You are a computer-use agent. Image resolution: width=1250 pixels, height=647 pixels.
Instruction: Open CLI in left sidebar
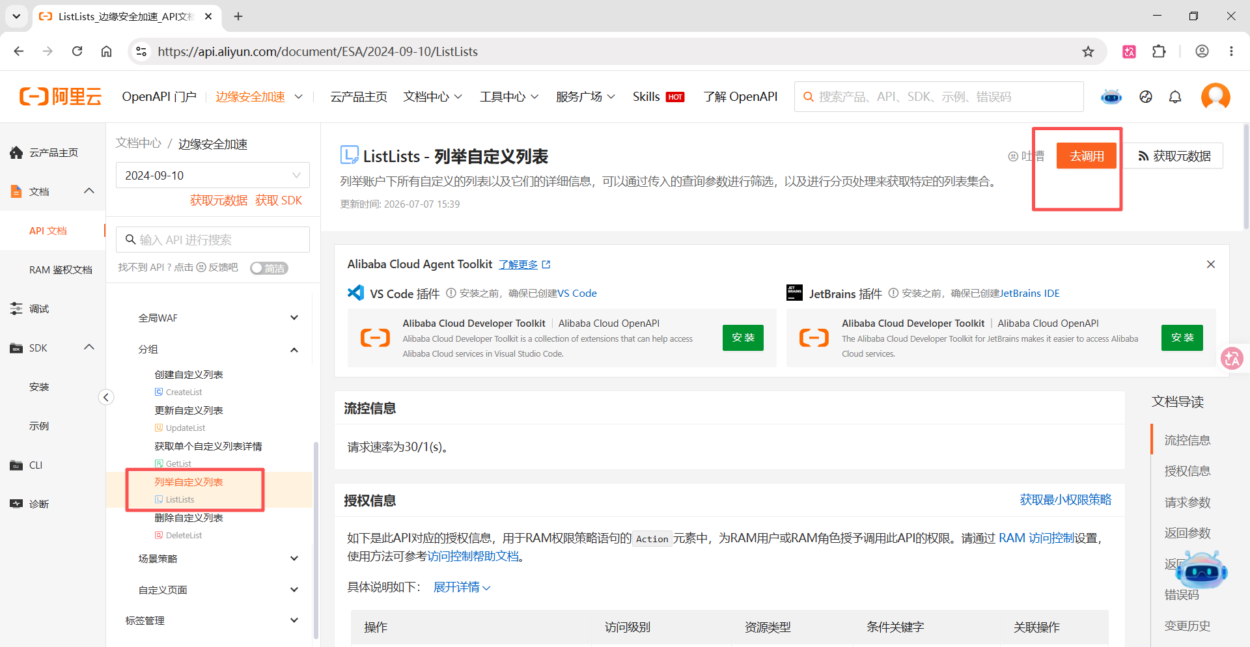pos(36,465)
